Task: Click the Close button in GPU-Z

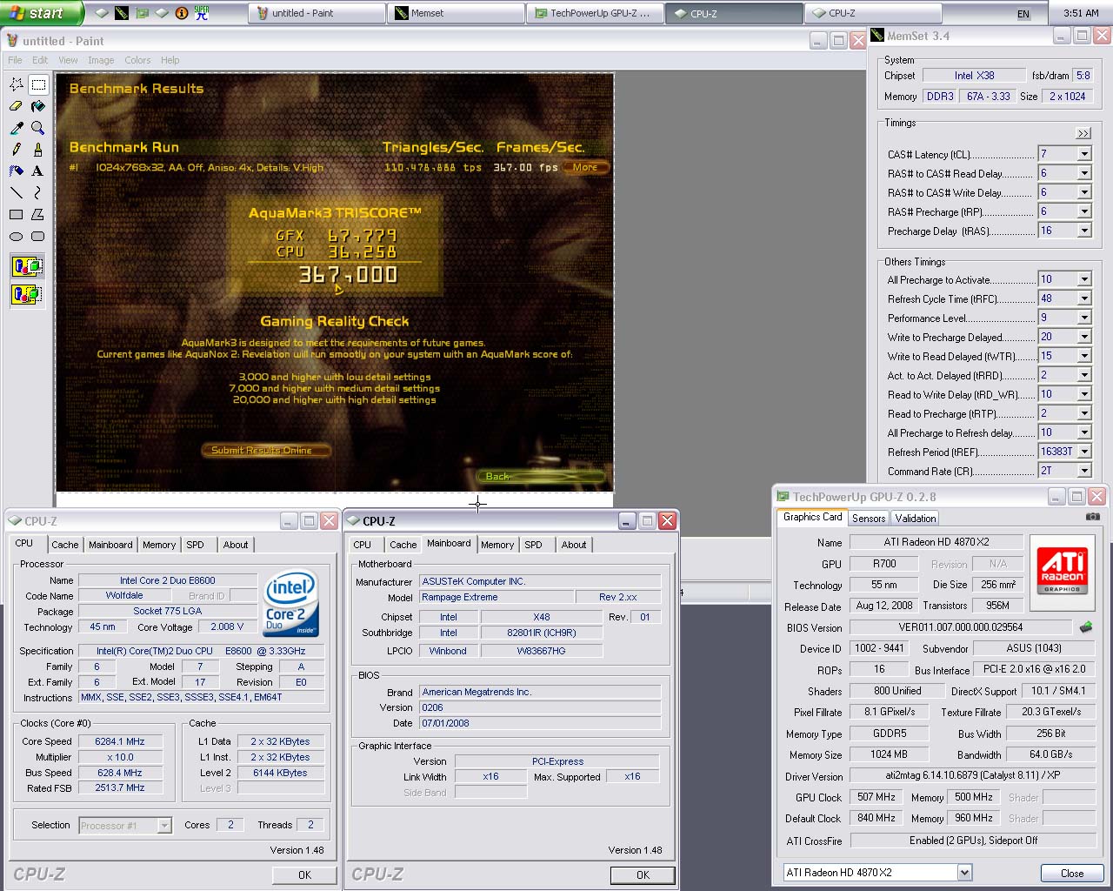Action: pyautogui.click(x=1072, y=873)
